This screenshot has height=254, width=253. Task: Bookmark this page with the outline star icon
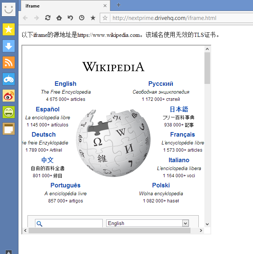pos(105,18)
